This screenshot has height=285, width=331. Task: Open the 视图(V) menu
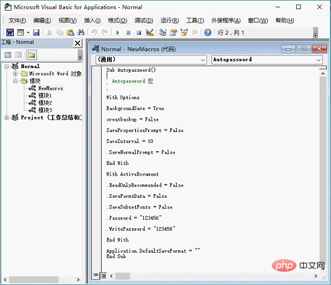pos(68,20)
